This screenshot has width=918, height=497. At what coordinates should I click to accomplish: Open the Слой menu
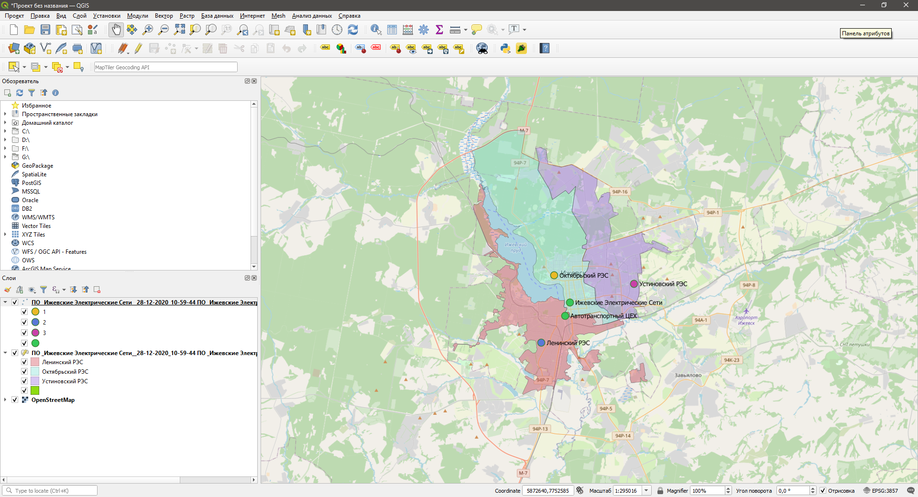coord(79,16)
